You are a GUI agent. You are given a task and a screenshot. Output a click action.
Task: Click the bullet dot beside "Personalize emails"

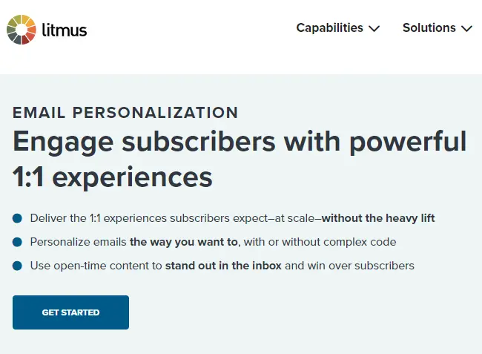point(17,242)
